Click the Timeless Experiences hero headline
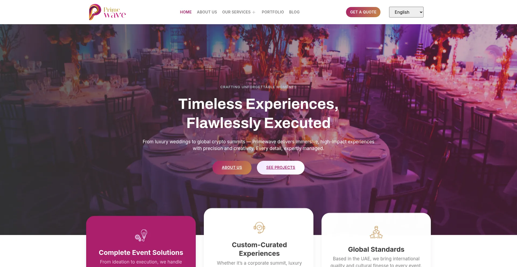517x267 pixels. [258, 113]
